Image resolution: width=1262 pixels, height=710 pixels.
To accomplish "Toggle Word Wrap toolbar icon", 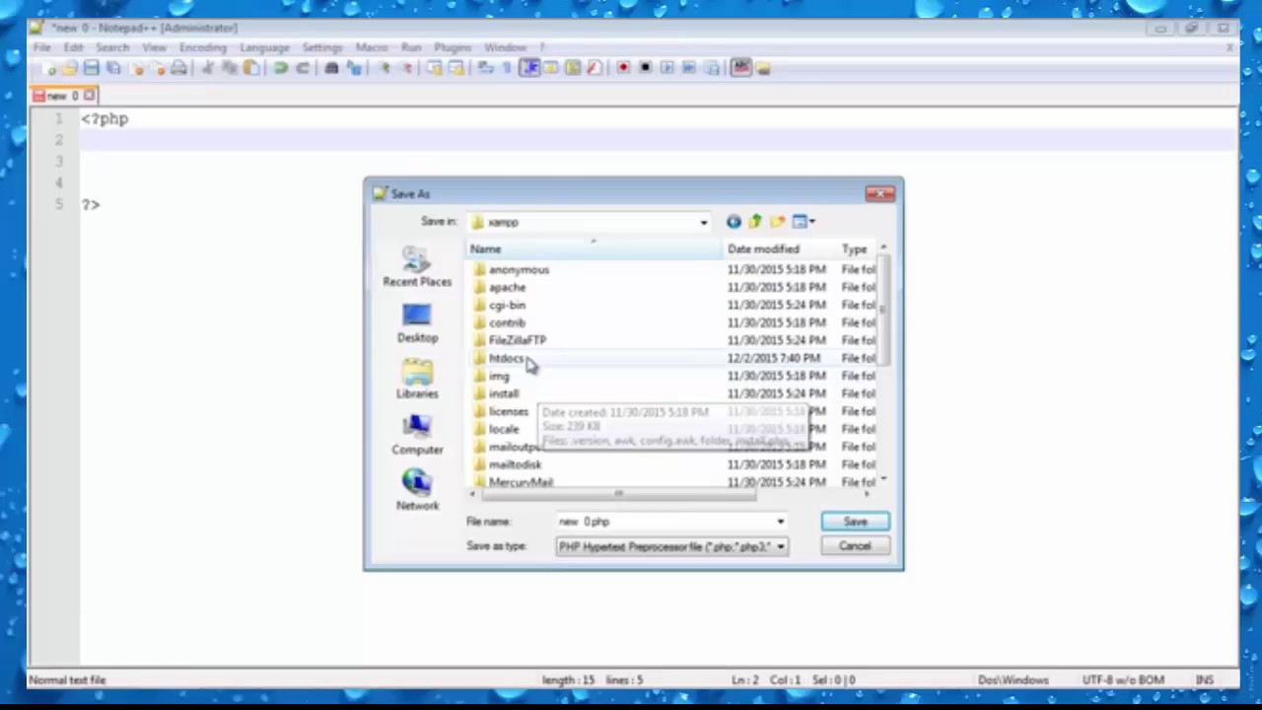I will (486, 68).
